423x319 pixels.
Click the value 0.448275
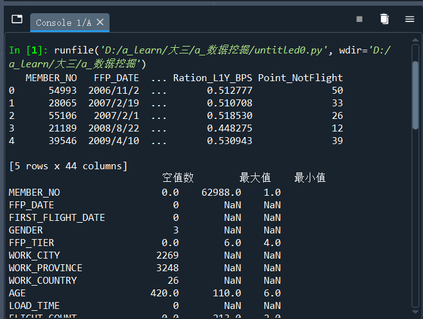tap(230, 128)
